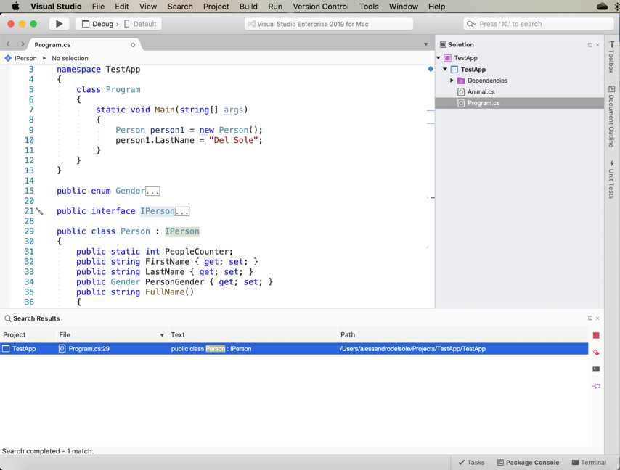Expand the Dependencies folder
This screenshot has height=470, width=620.
pos(452,81)
